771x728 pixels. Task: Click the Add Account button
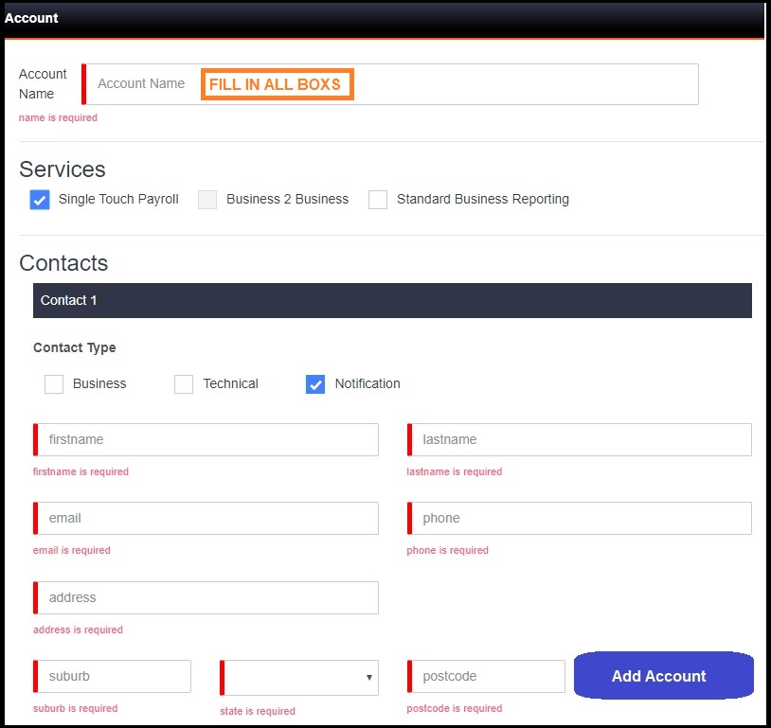pos(663,675)
